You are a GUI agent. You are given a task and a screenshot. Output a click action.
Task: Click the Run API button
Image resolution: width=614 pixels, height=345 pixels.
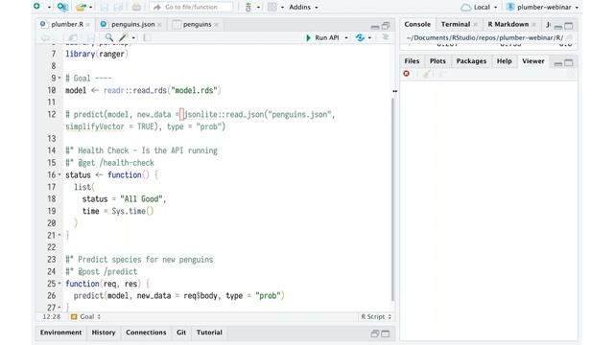pos(322,37)
